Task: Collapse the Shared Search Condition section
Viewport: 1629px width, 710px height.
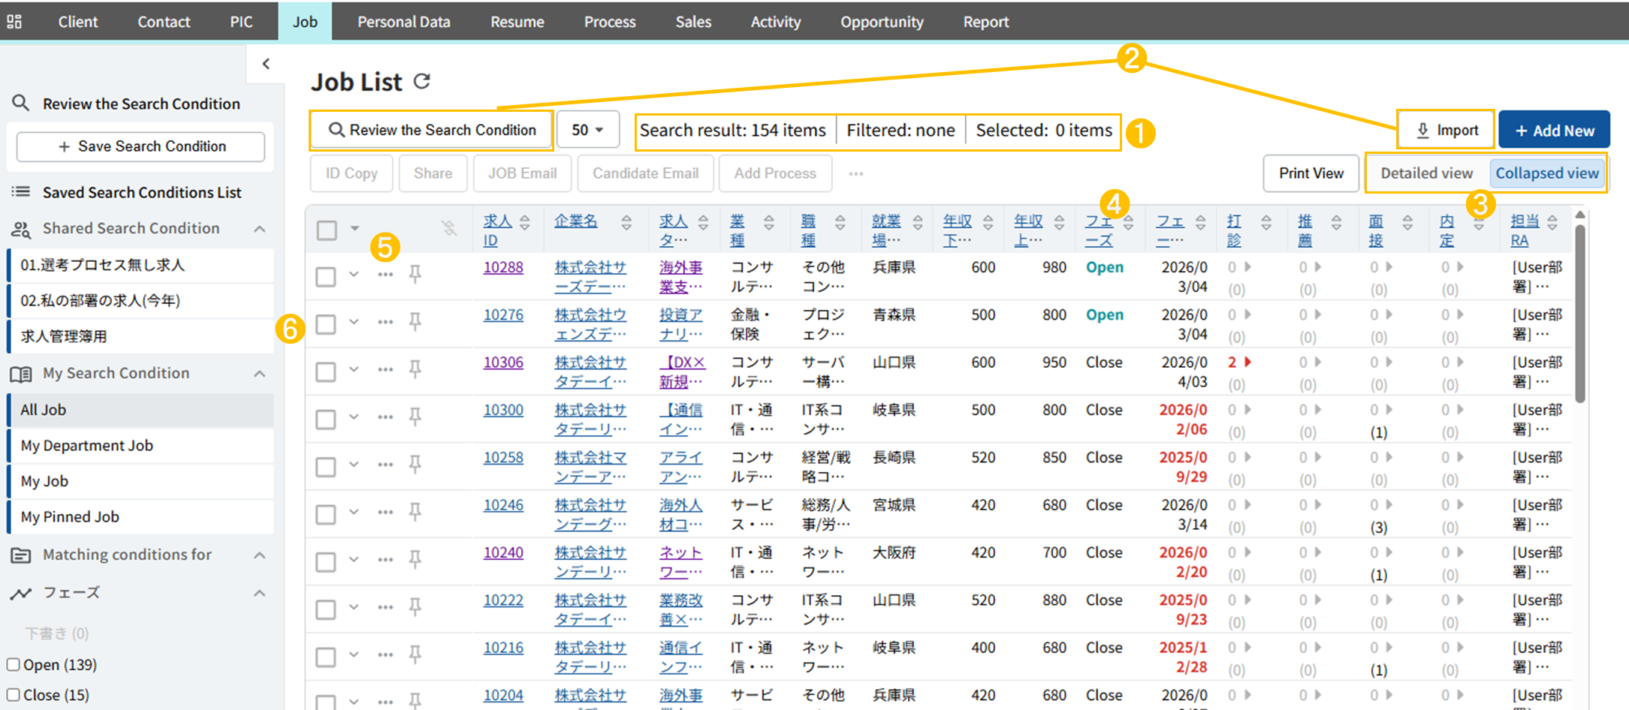Action: pos(259,229)
